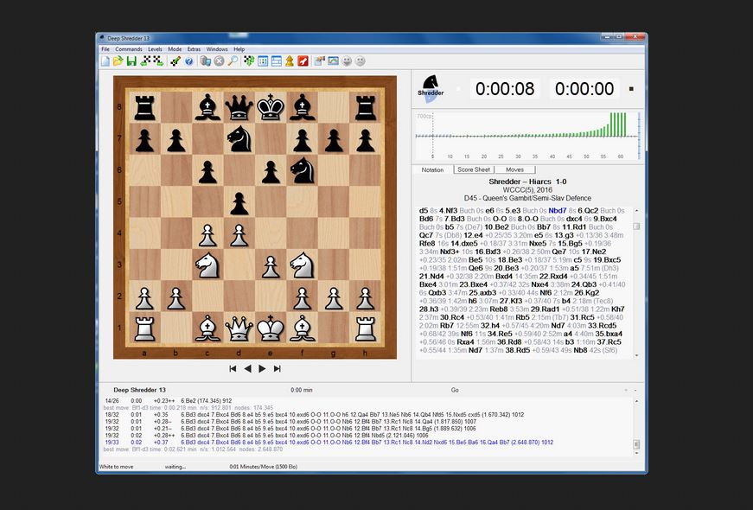This screenshot has width=753, height=510.
Task: Switch to the Moves tab
Action: [514, 169]
